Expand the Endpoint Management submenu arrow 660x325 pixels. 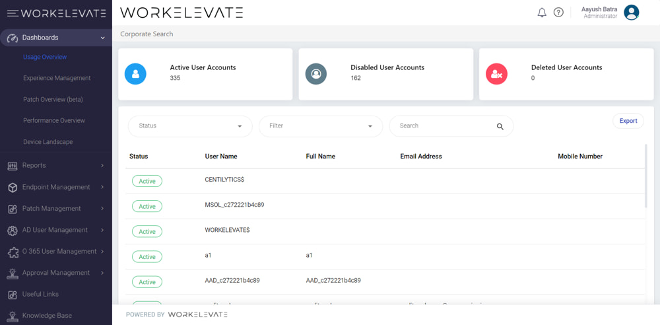(102, 187)
